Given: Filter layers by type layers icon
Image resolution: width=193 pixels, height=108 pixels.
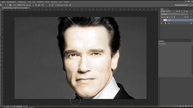Looking at the screenshot, I should tap(182, 11).
